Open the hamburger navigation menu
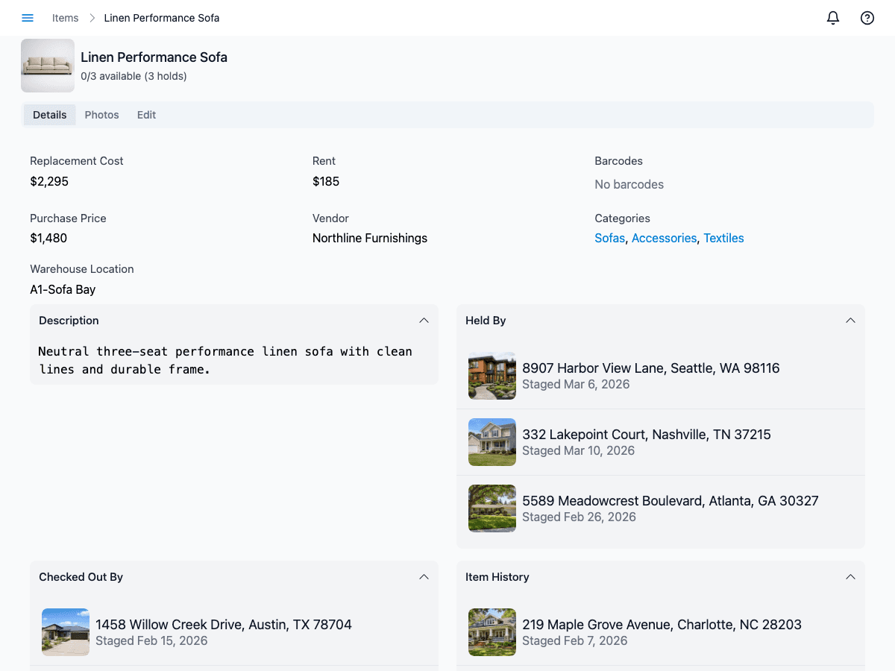 28,18
